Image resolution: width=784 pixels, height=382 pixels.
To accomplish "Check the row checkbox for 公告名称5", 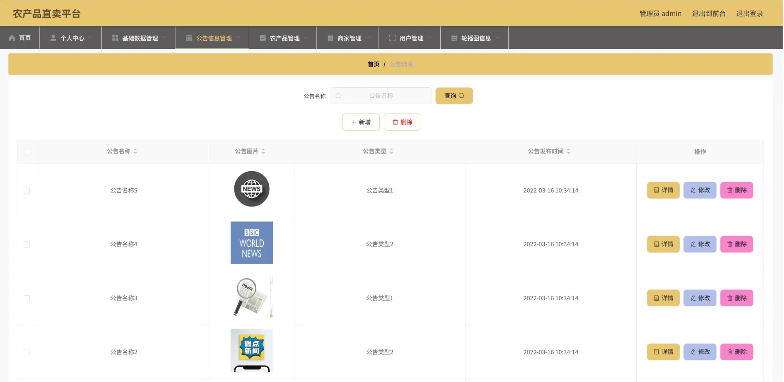I will pos(27,191).
